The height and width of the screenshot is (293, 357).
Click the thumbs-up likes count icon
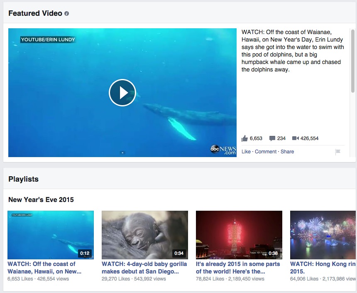tap(245, 138)
